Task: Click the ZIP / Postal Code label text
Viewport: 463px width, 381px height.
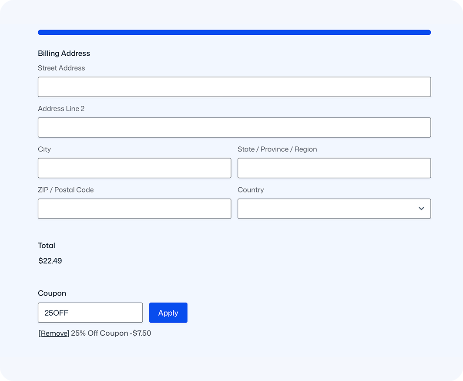Action: point(66,190)
